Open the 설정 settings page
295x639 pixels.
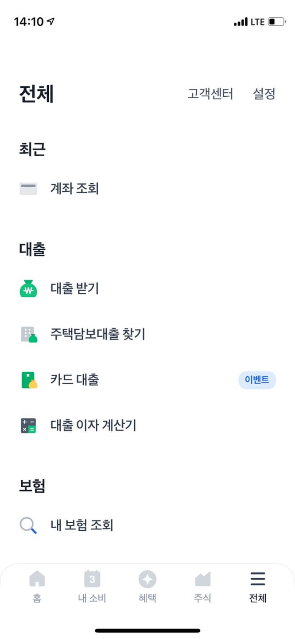click(x=264, y=94)
